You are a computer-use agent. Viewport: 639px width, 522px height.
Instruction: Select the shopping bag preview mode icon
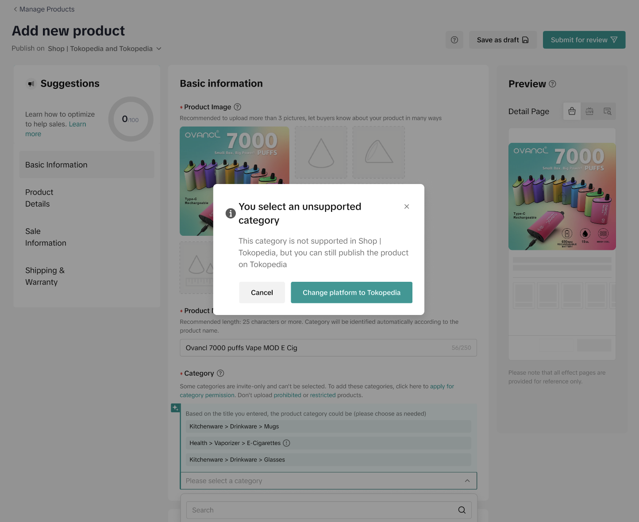coord(572,111)
